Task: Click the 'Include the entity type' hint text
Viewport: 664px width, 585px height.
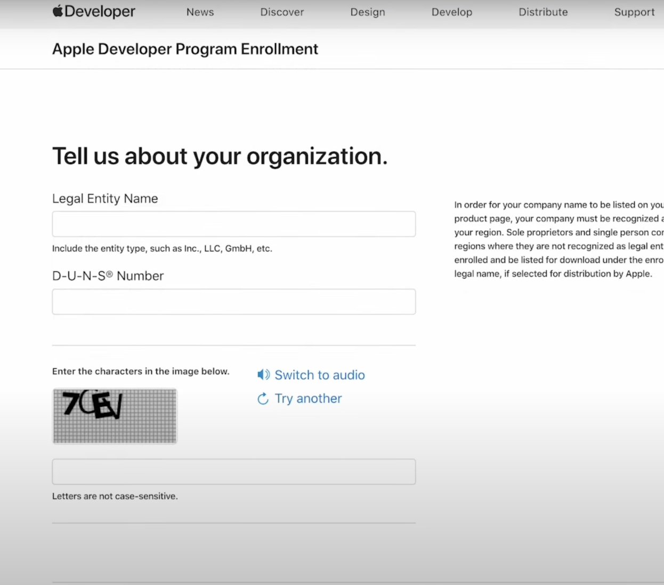Action: [162, 249]
